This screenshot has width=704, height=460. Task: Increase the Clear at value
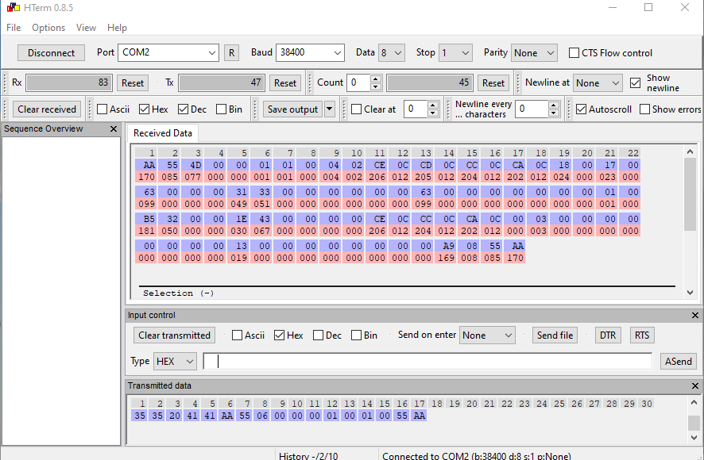pyautogui.click(x=432, y=105)
